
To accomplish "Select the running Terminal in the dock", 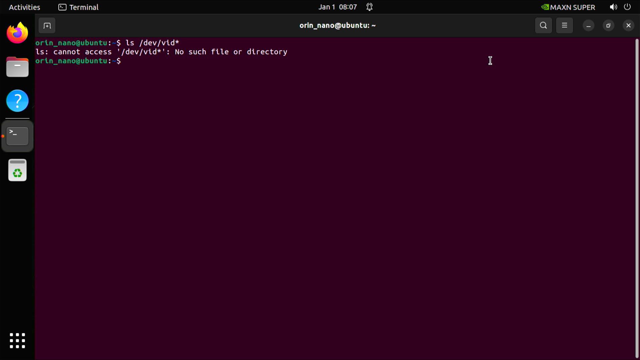I will click(x=17, y=136).
